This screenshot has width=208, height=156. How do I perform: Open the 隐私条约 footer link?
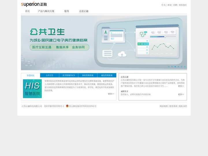(x=183, y=106)
